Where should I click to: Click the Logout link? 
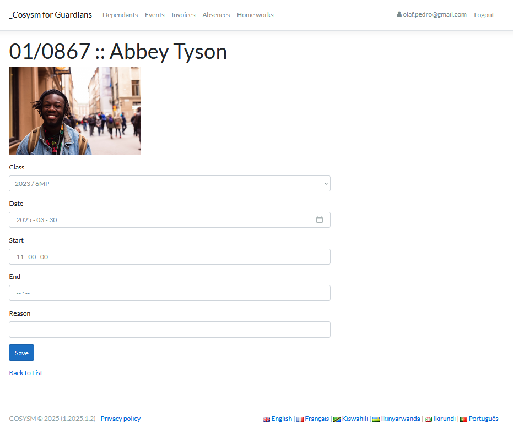point(484,15)
